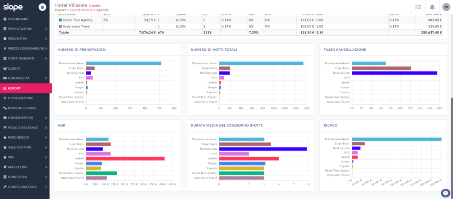Click the Marketing rocket icon
The image size is (453, 199).
coord(5,167)
